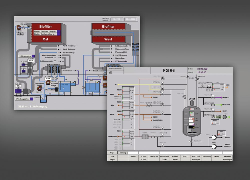Image resolution: width=250 pixels, height=180 pixels.
Task: Open the Mühle bottom menu item
Action: [x=216, y=156]
